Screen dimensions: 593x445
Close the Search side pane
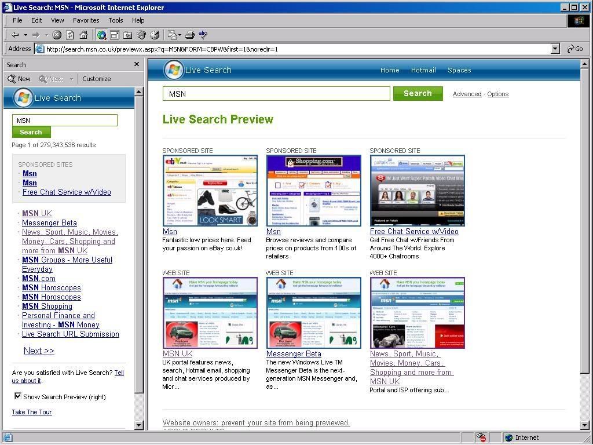point(137,64)
